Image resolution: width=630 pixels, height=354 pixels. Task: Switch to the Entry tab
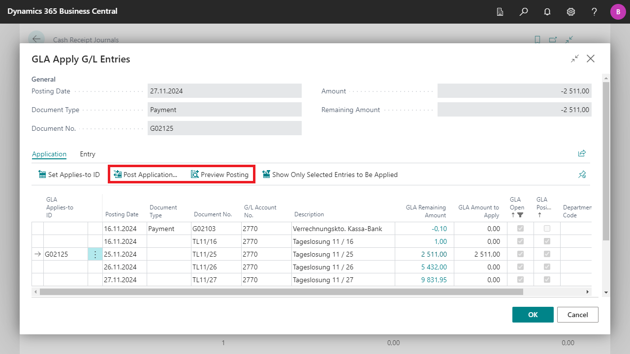tap(88, 154)
